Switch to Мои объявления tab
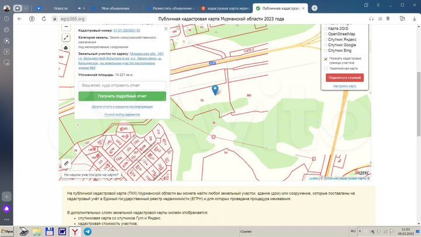The image size is (421, 237). coord(115,8)
